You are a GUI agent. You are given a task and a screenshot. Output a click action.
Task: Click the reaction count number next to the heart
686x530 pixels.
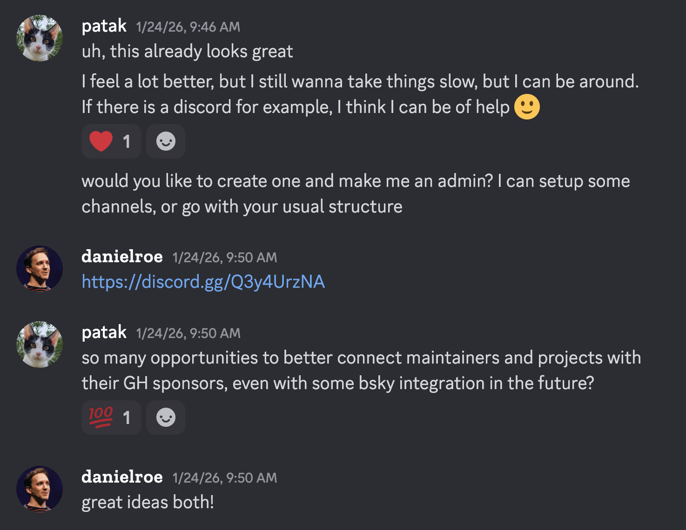(x=127, y=141)
